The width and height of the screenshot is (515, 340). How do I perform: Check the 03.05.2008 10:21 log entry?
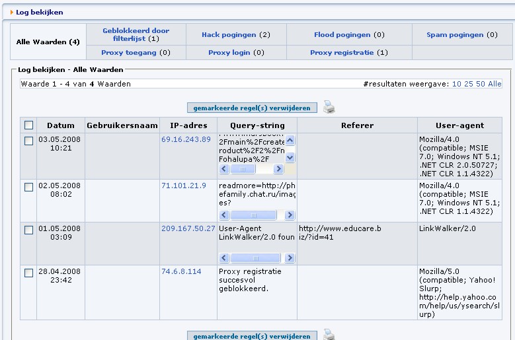click(28, 141)
